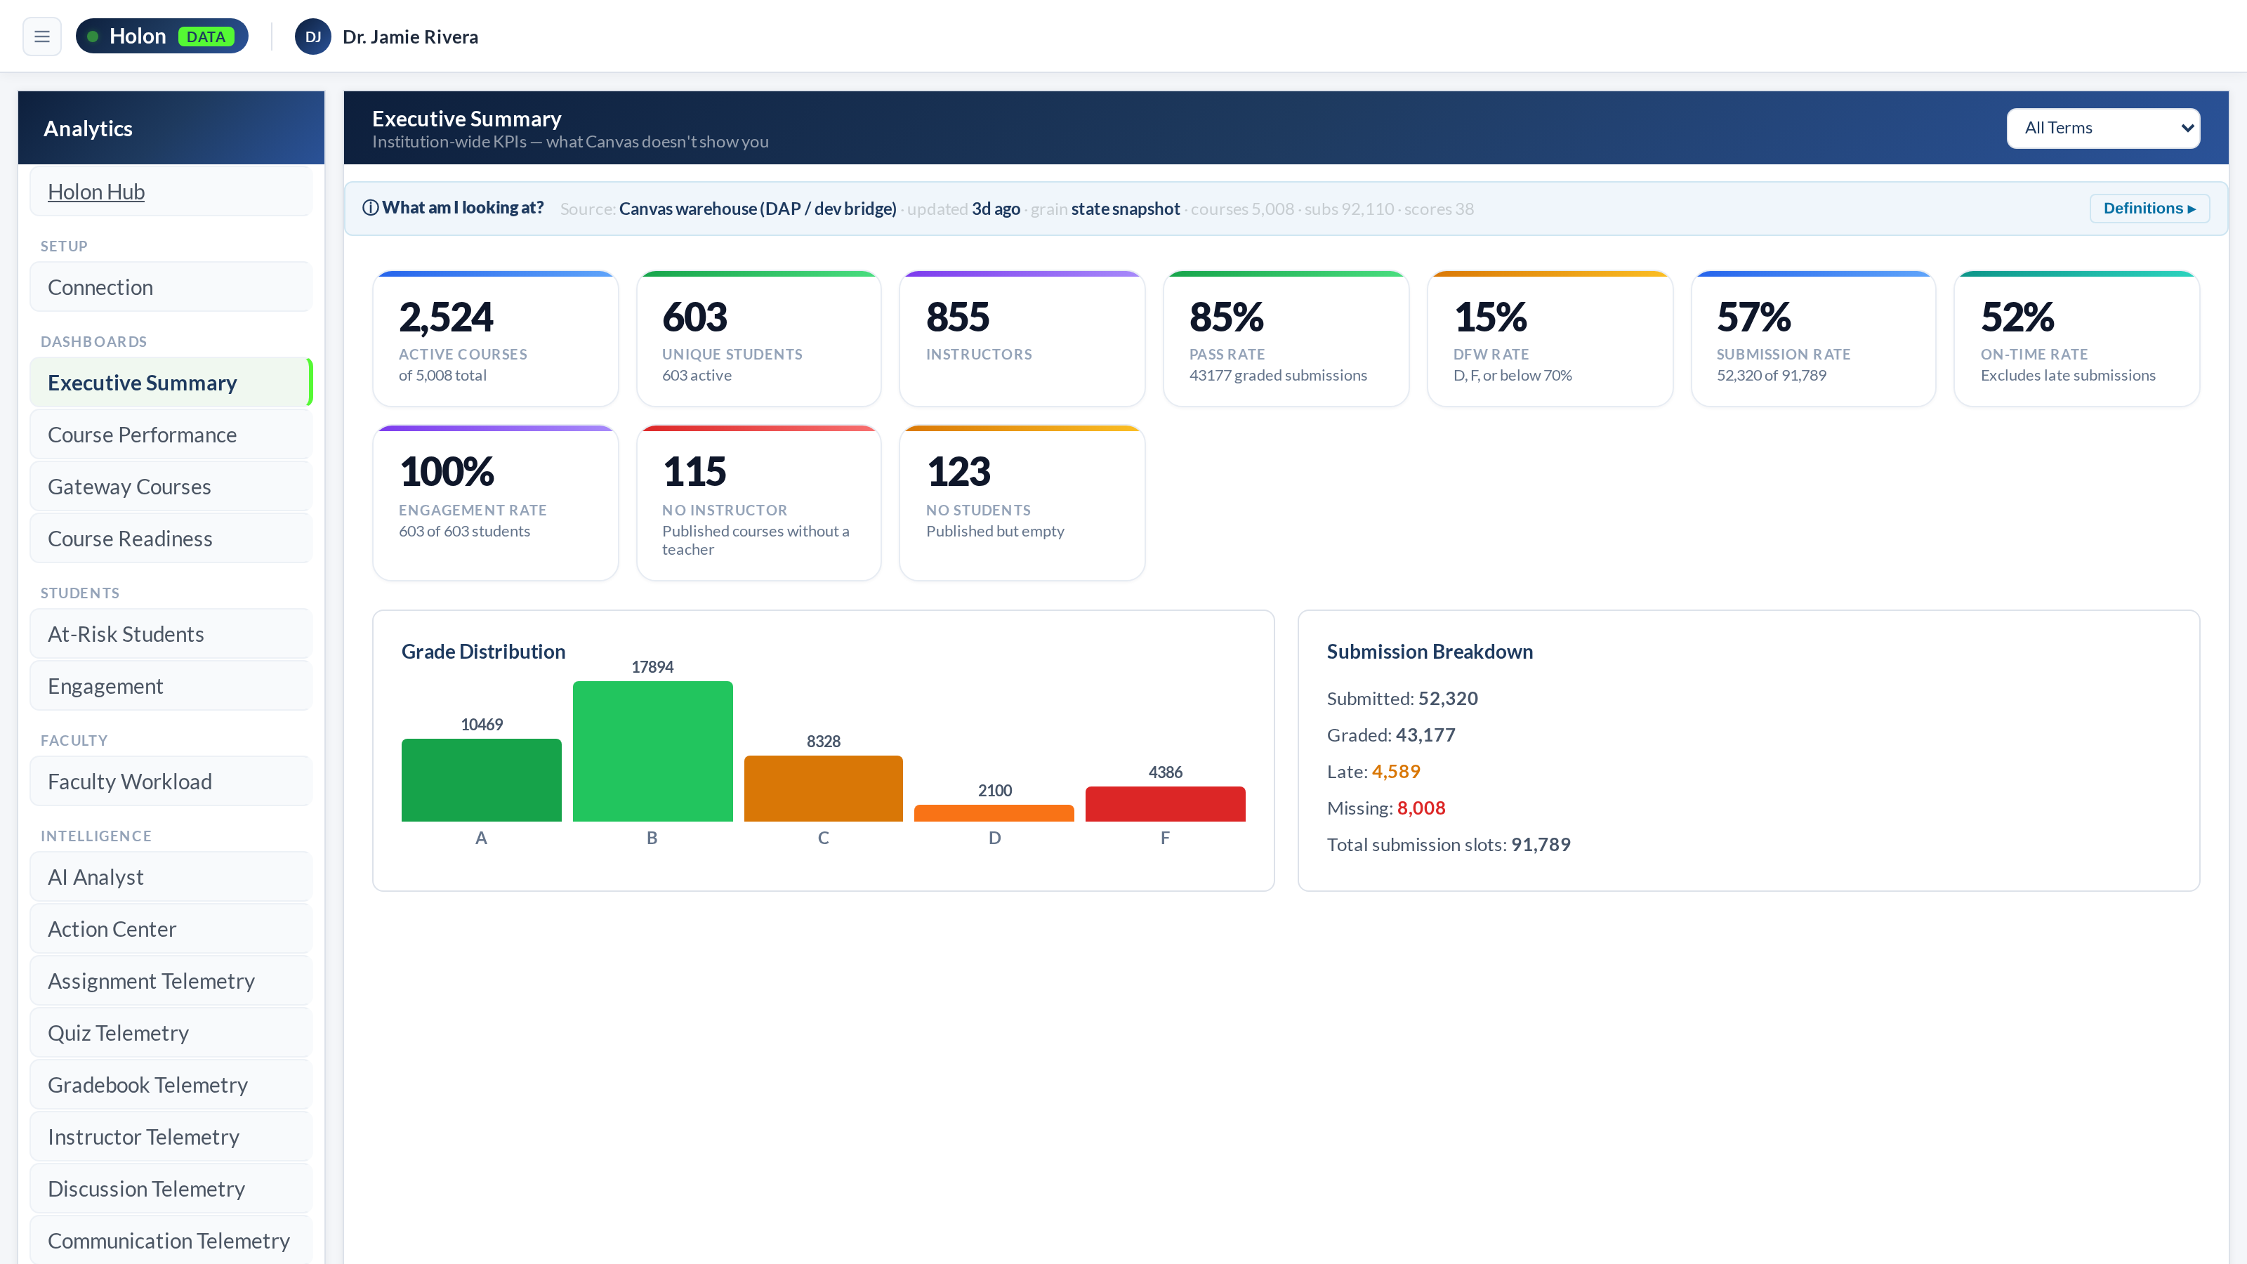Click the info icon beside "What am I looking at?"
The image size is (2247, 1264).
click(371, 208)
